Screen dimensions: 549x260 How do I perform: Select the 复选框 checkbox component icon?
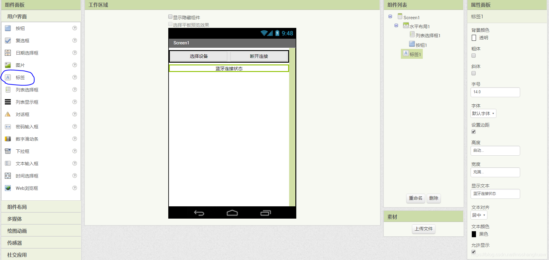point(8,40)
